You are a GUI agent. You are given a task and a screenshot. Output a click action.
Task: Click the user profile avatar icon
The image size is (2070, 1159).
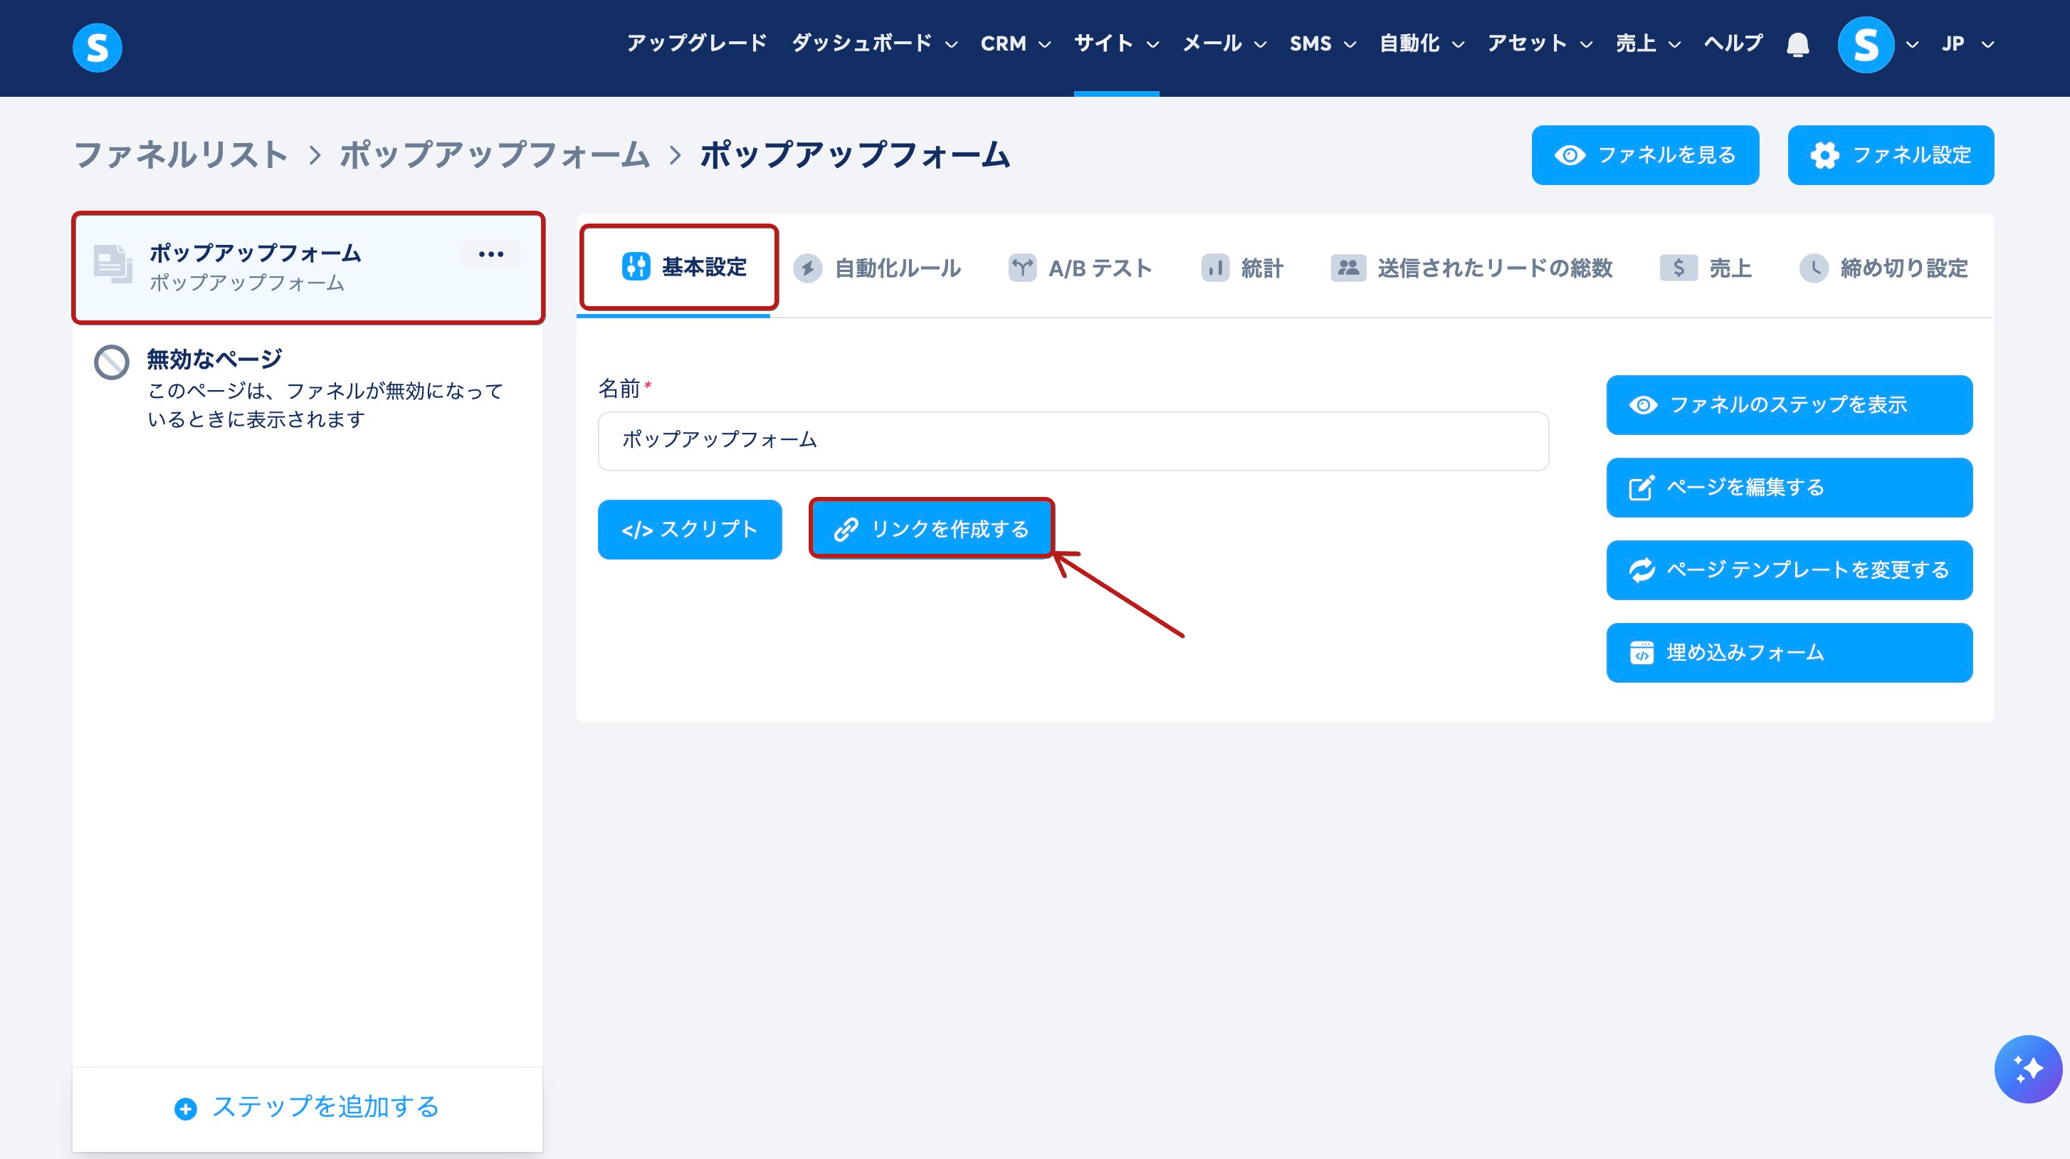1865,44
